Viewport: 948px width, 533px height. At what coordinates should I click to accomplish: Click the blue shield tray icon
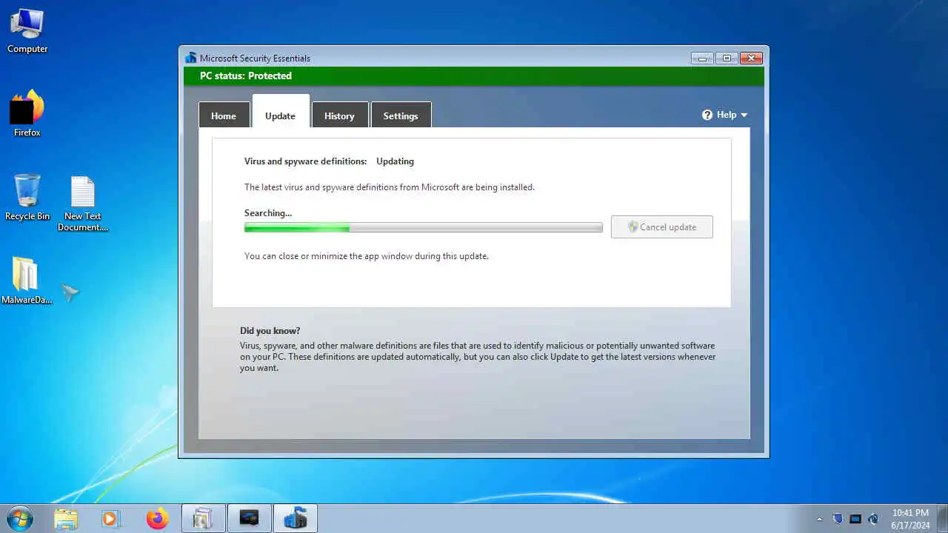(838, 519)
